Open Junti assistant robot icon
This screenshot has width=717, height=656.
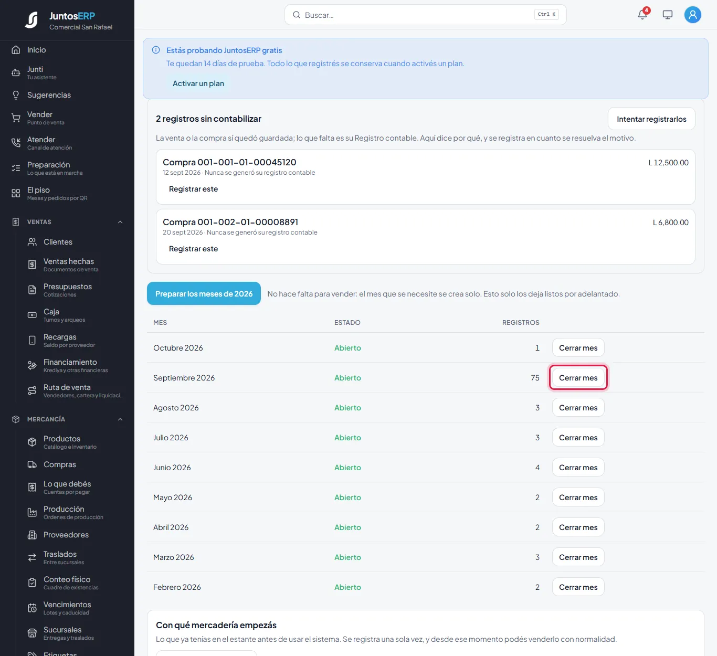[16, 73]
